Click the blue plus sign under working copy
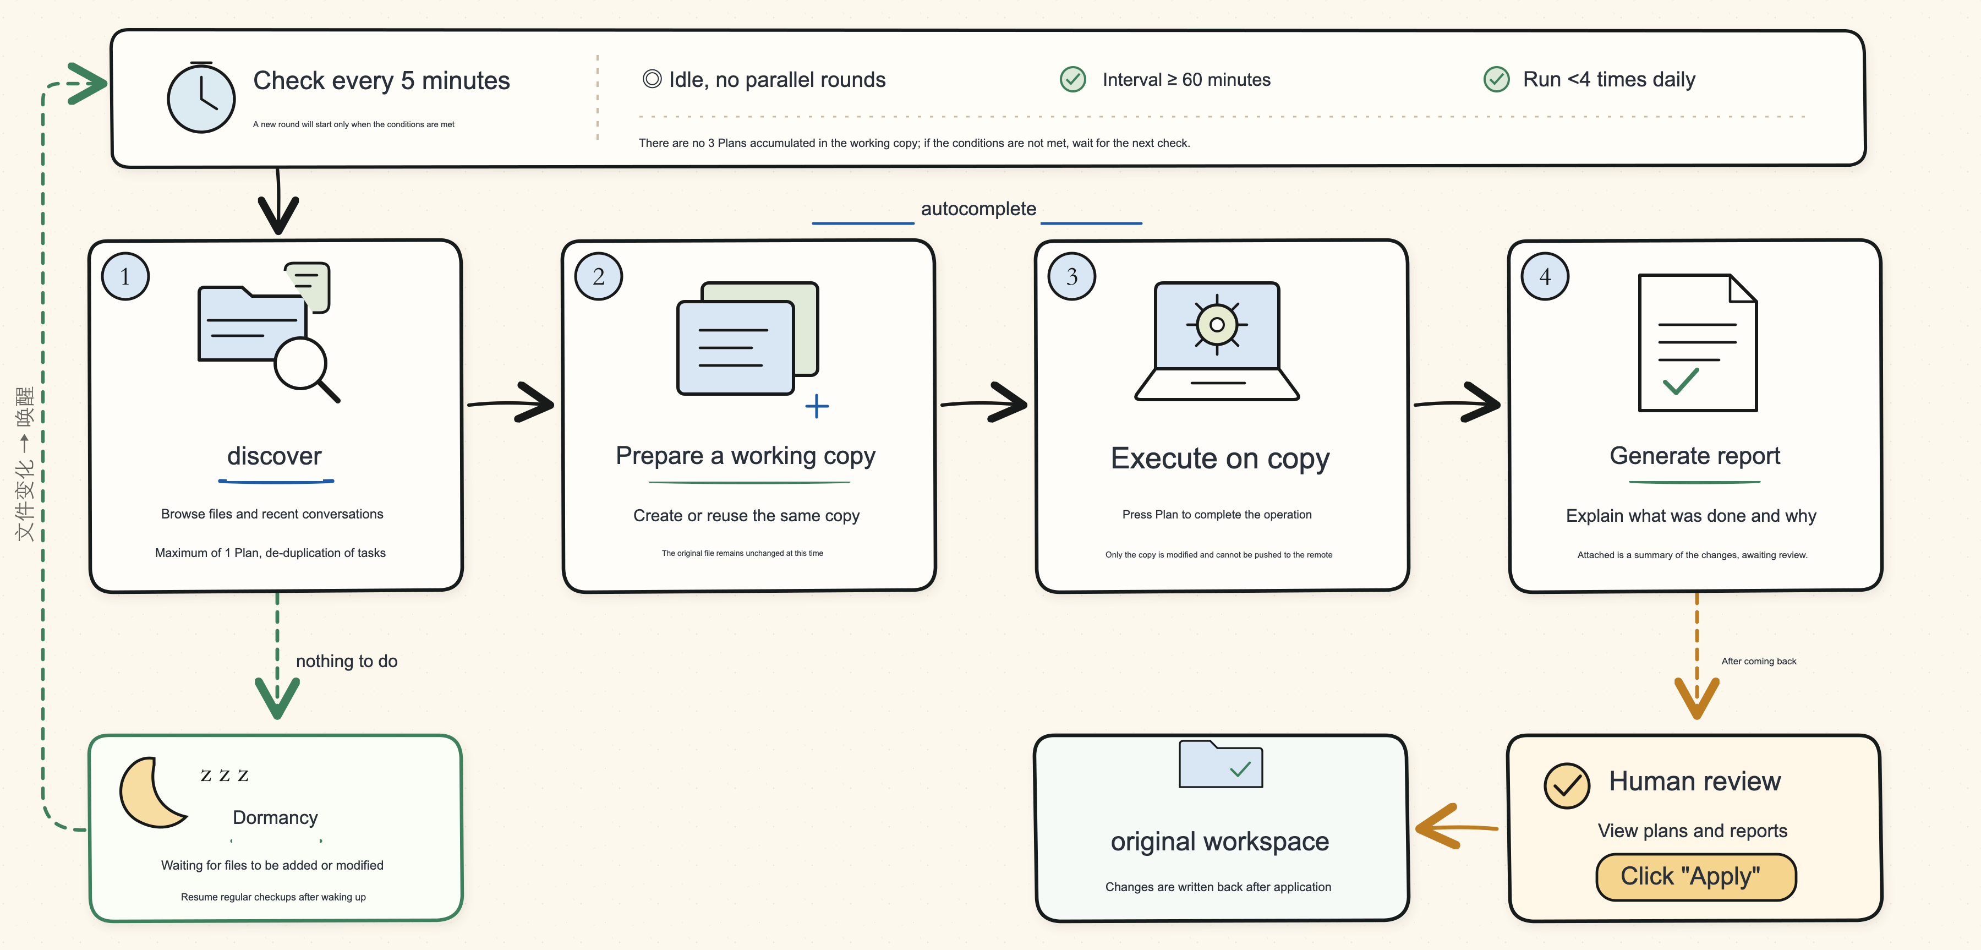 (x=817, y=406)
